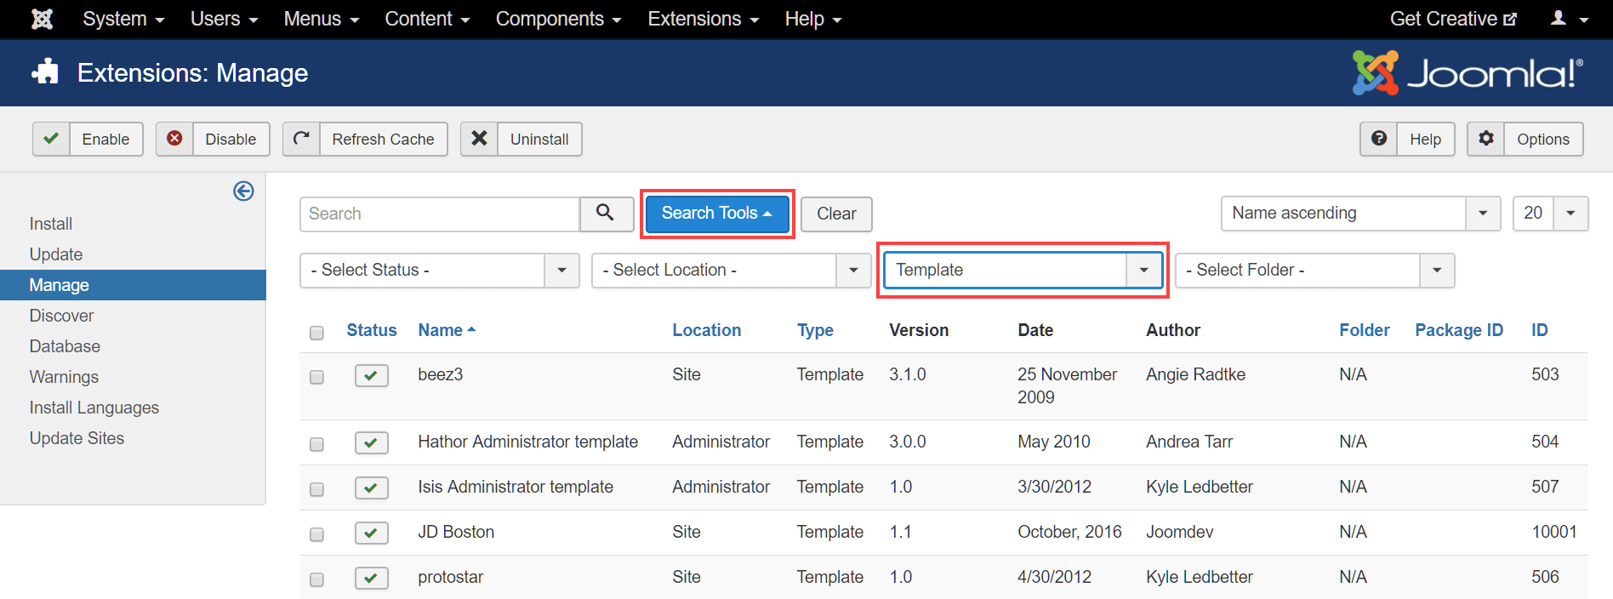
Task: Click the Disable red cross icon
Action: point(174,139)
